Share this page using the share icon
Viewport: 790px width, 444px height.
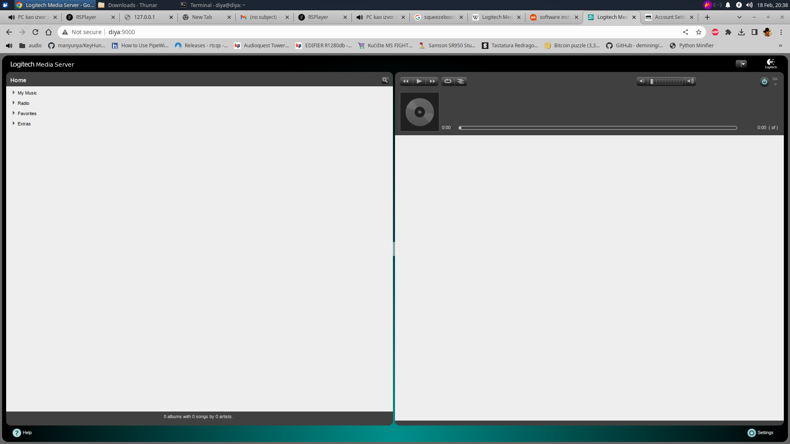click(x=685, y=32)
